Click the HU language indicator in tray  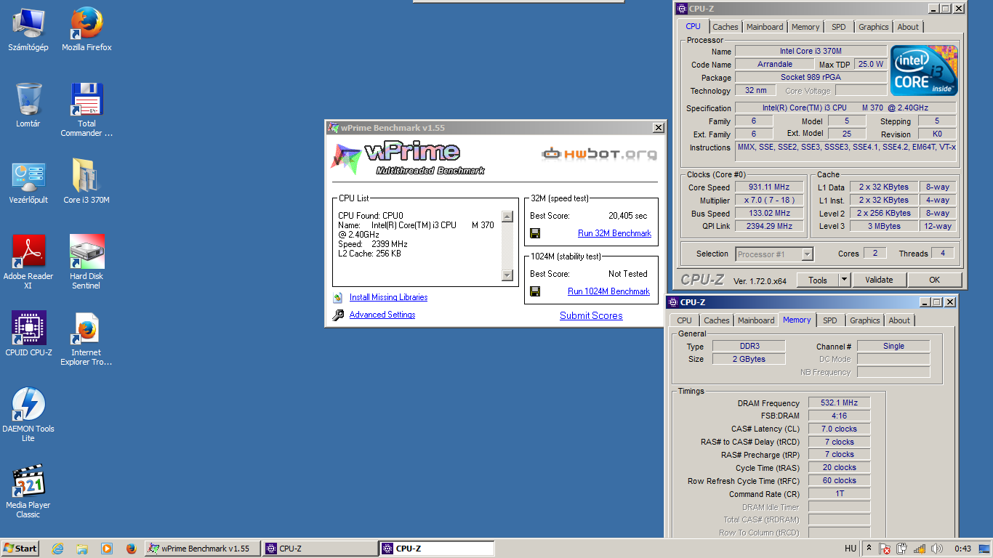click(851, 549)
